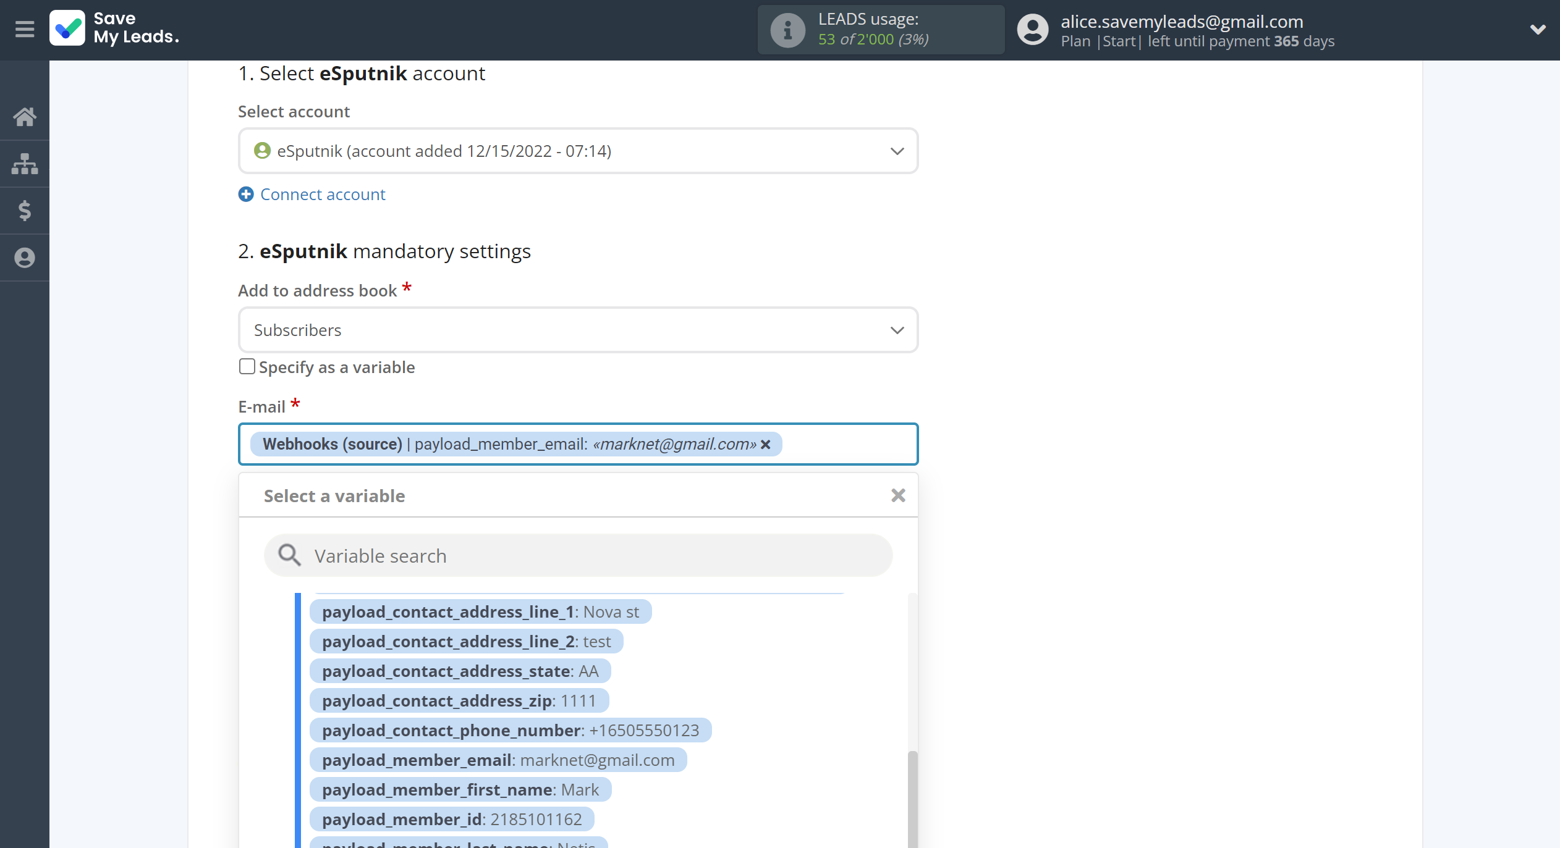1560x848 pixels.
Task: Open the eSputnik account dropdown
Action: 578,151
